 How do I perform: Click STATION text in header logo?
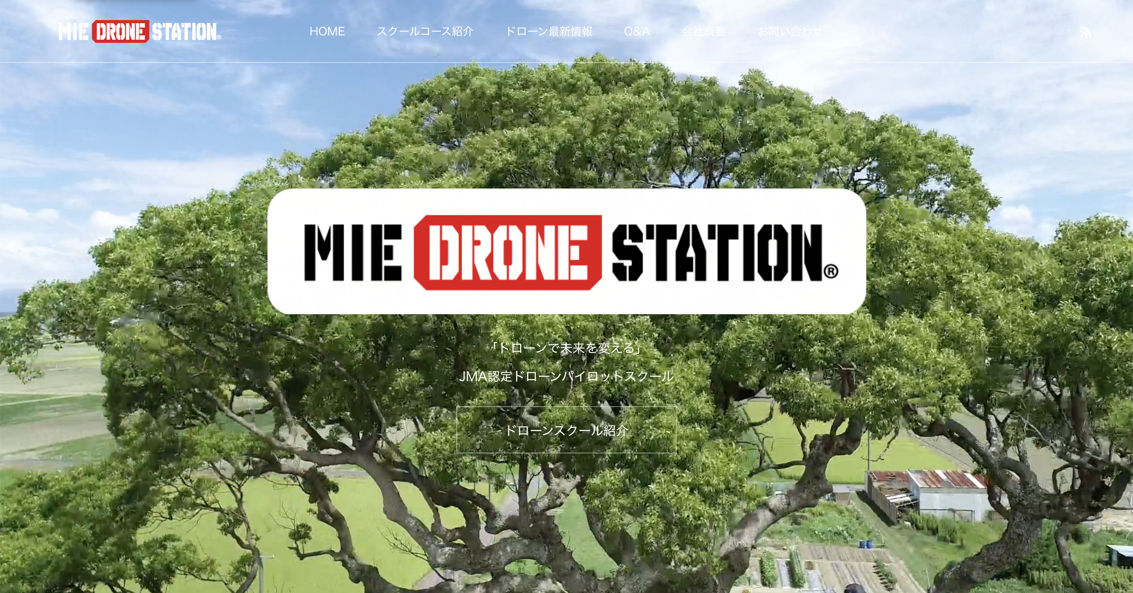coord(184,31)
